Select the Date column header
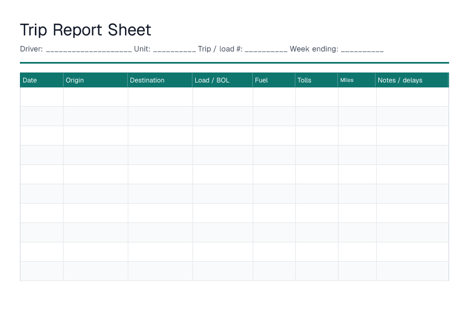 click(41, 80)
